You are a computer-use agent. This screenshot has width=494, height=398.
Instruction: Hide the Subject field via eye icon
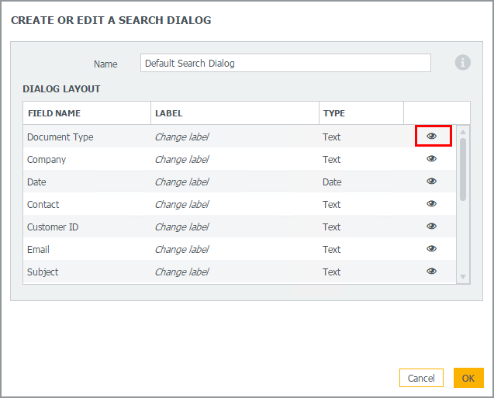pyautogui.click(x=432, y=272)
